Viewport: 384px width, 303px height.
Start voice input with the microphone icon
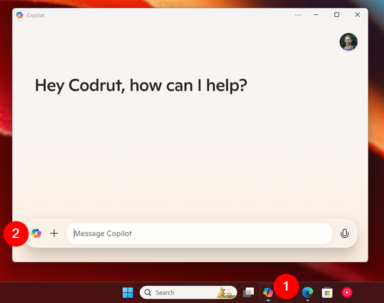point(344,234)
